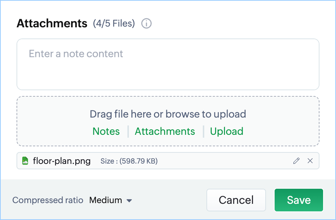Click empty space in floor-plan.png attachment row
Image resolution: width=336 pixels, height=220 pixels.
coord(223,161)
